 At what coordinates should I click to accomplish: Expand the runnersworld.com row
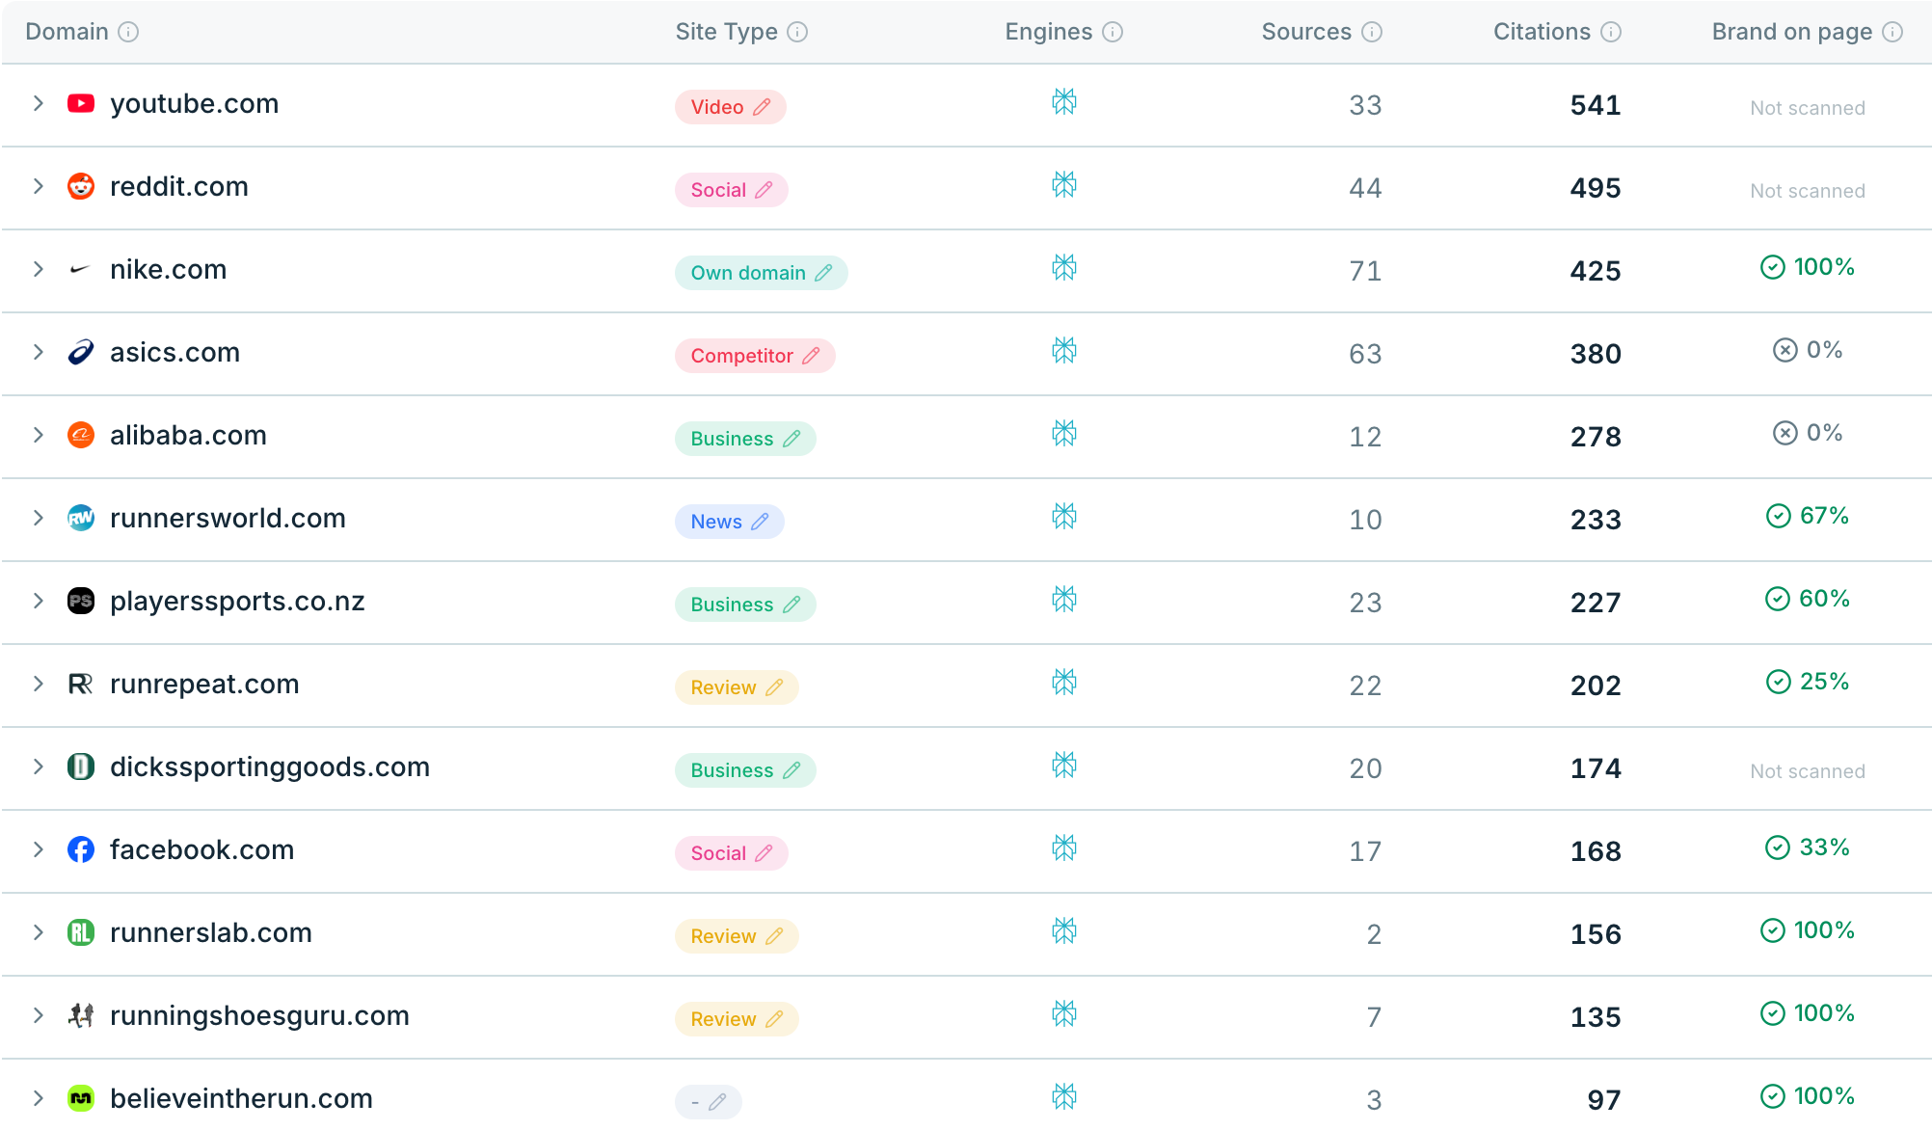coord(39,518)
